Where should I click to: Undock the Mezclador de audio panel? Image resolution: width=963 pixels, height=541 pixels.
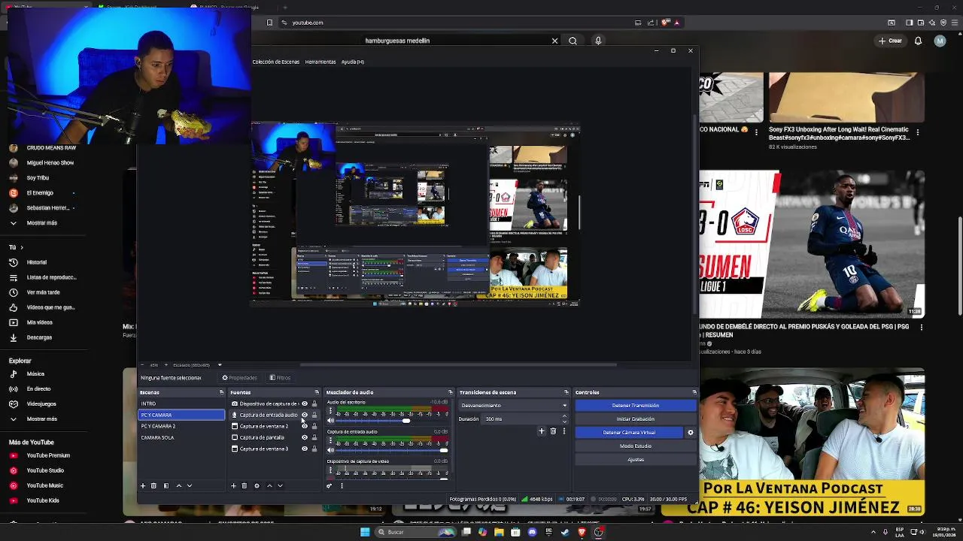pos(451,392)
